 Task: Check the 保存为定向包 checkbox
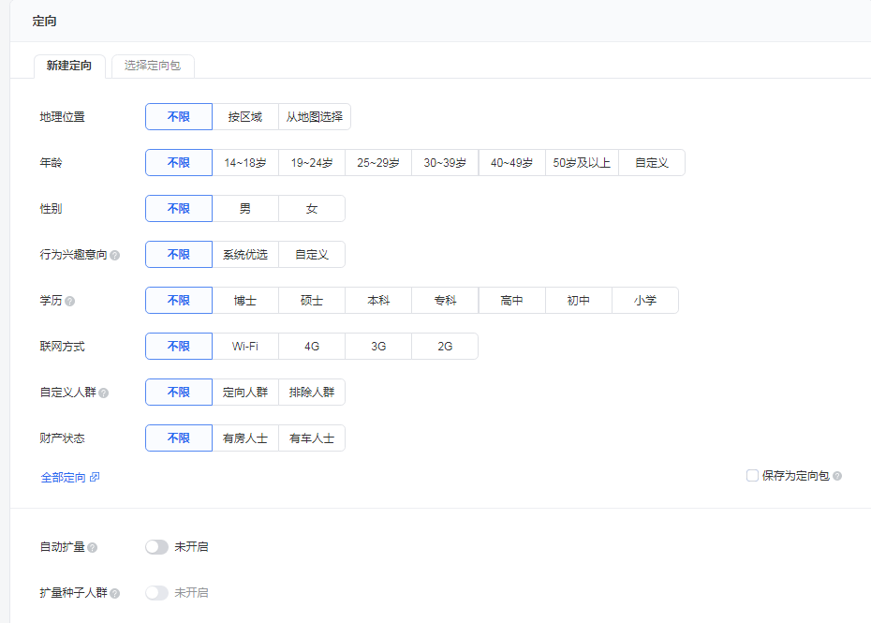[752, 476]
